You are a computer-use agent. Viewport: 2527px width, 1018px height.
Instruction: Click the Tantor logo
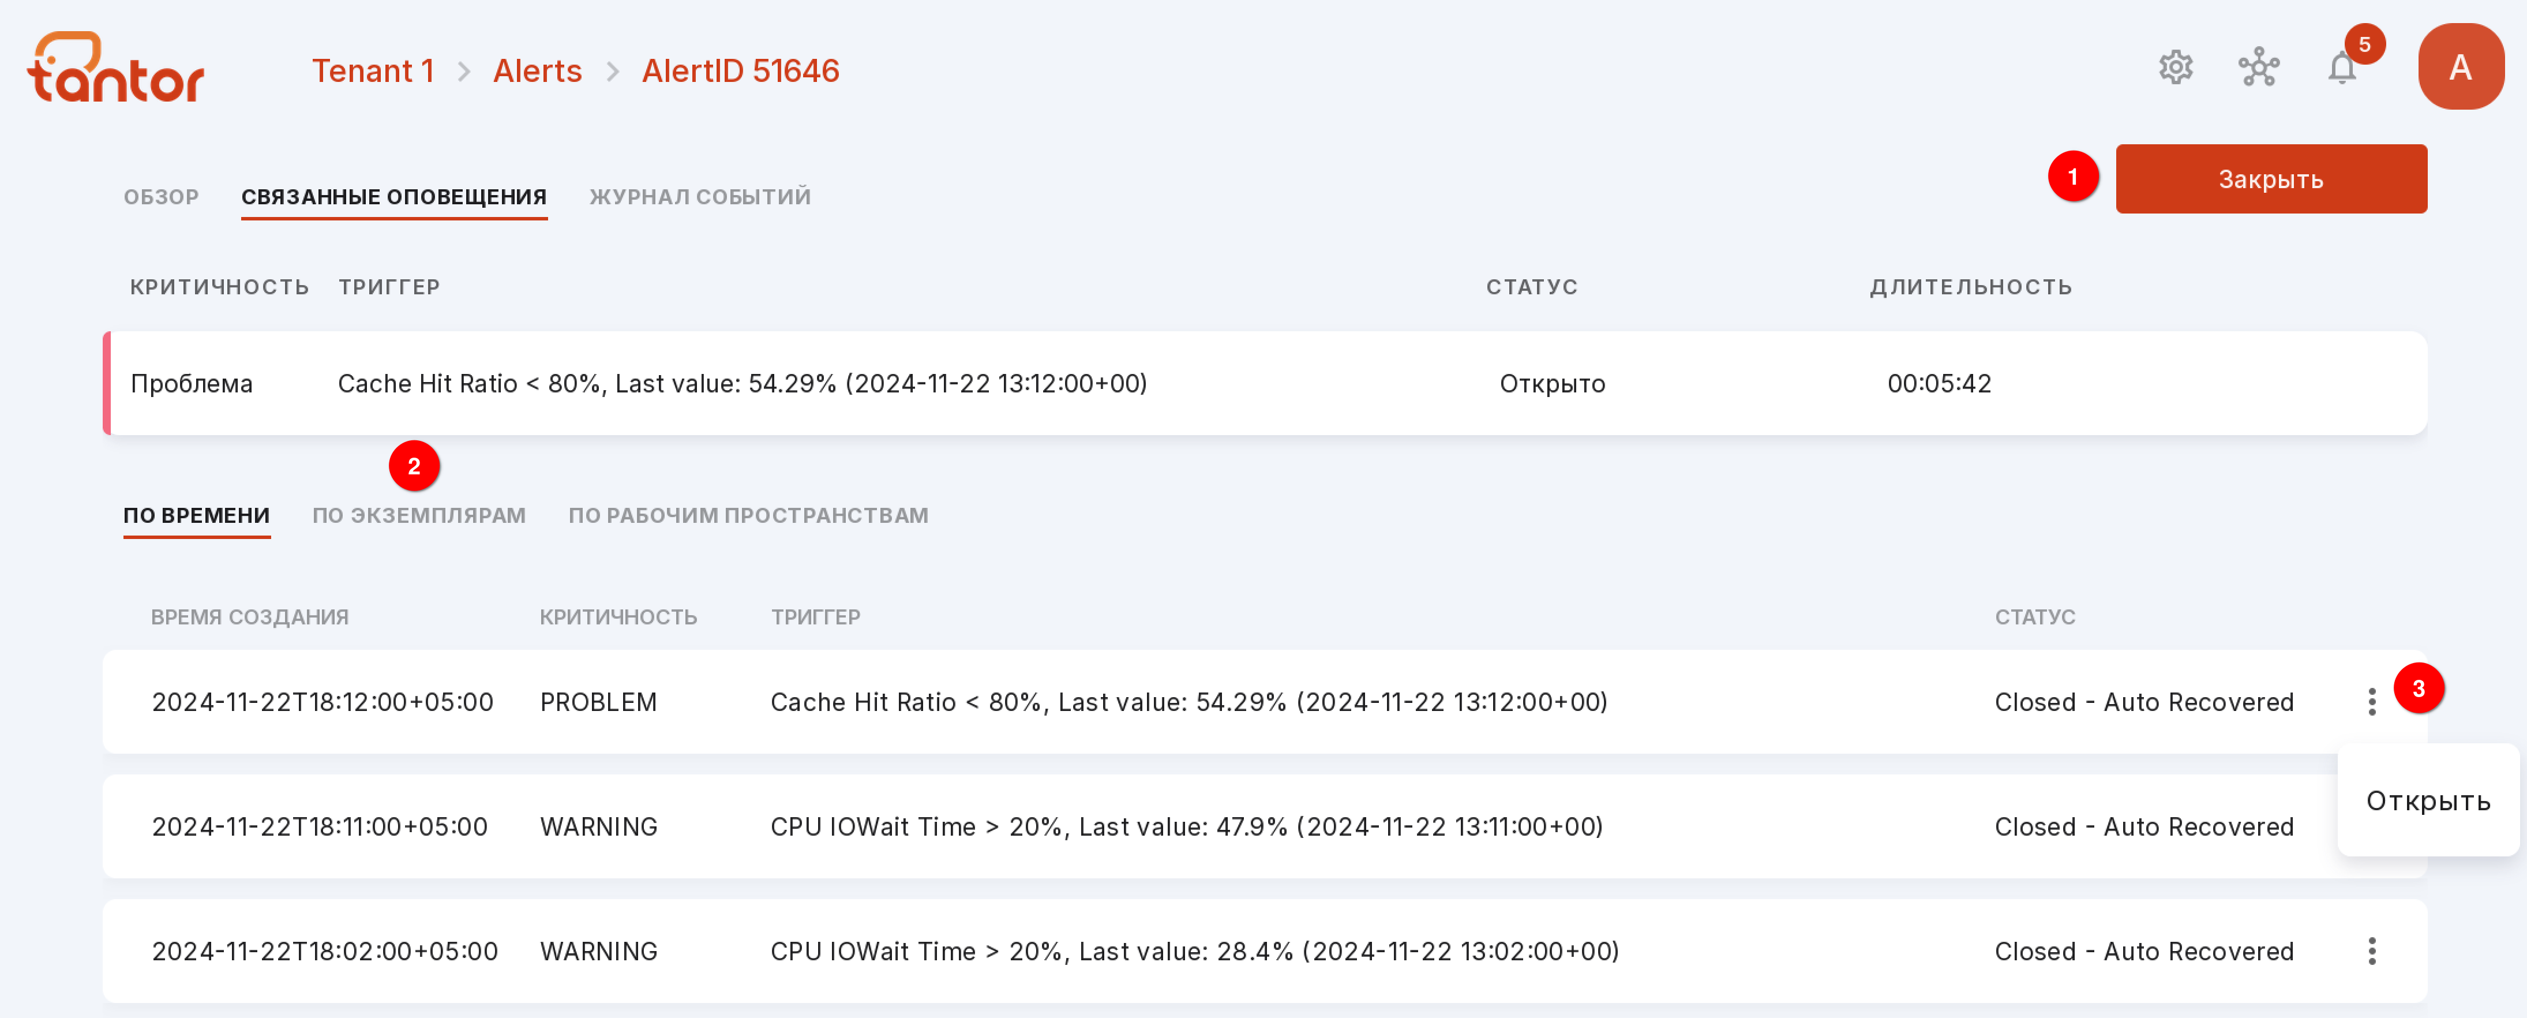point(116,67)
